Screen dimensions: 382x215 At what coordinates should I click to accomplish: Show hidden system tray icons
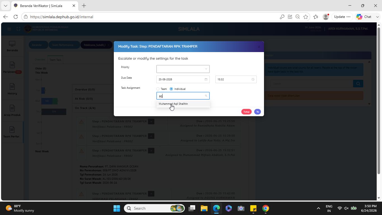[x=318, y=208]
